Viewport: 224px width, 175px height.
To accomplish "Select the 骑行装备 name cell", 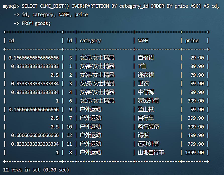I will (x=148, y=127).
